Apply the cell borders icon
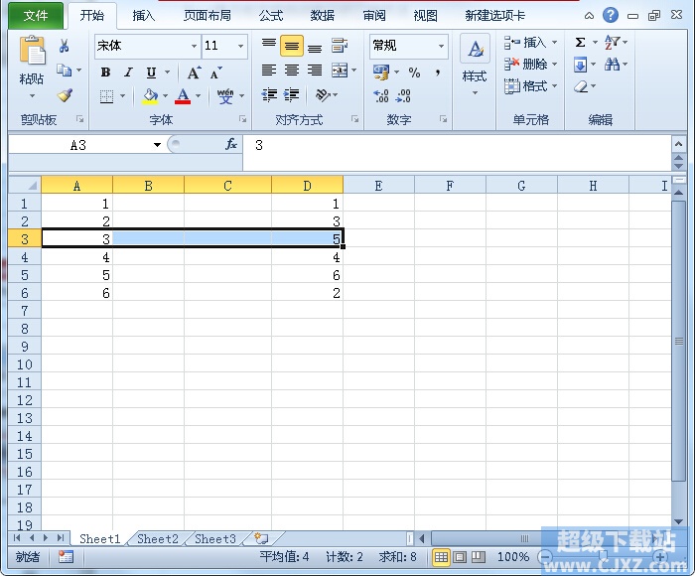 click(107, 95)
